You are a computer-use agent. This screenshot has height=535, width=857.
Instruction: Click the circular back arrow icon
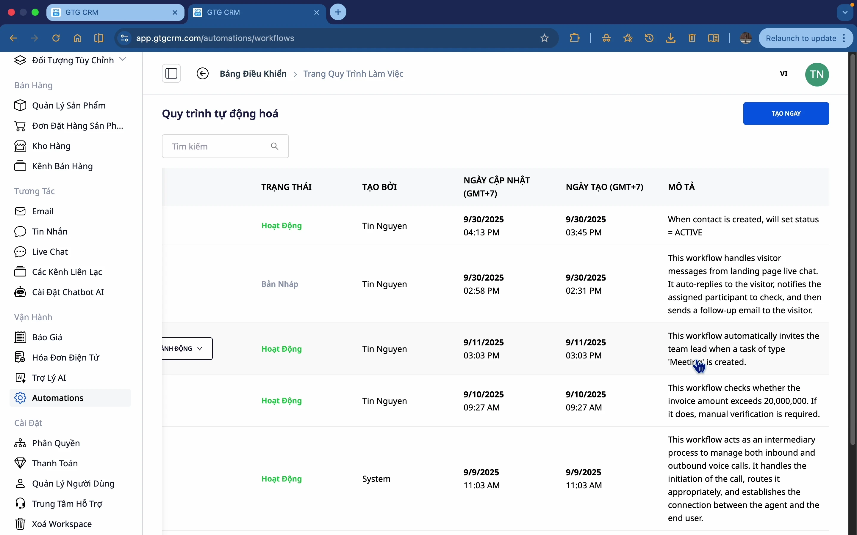(203, 74)
